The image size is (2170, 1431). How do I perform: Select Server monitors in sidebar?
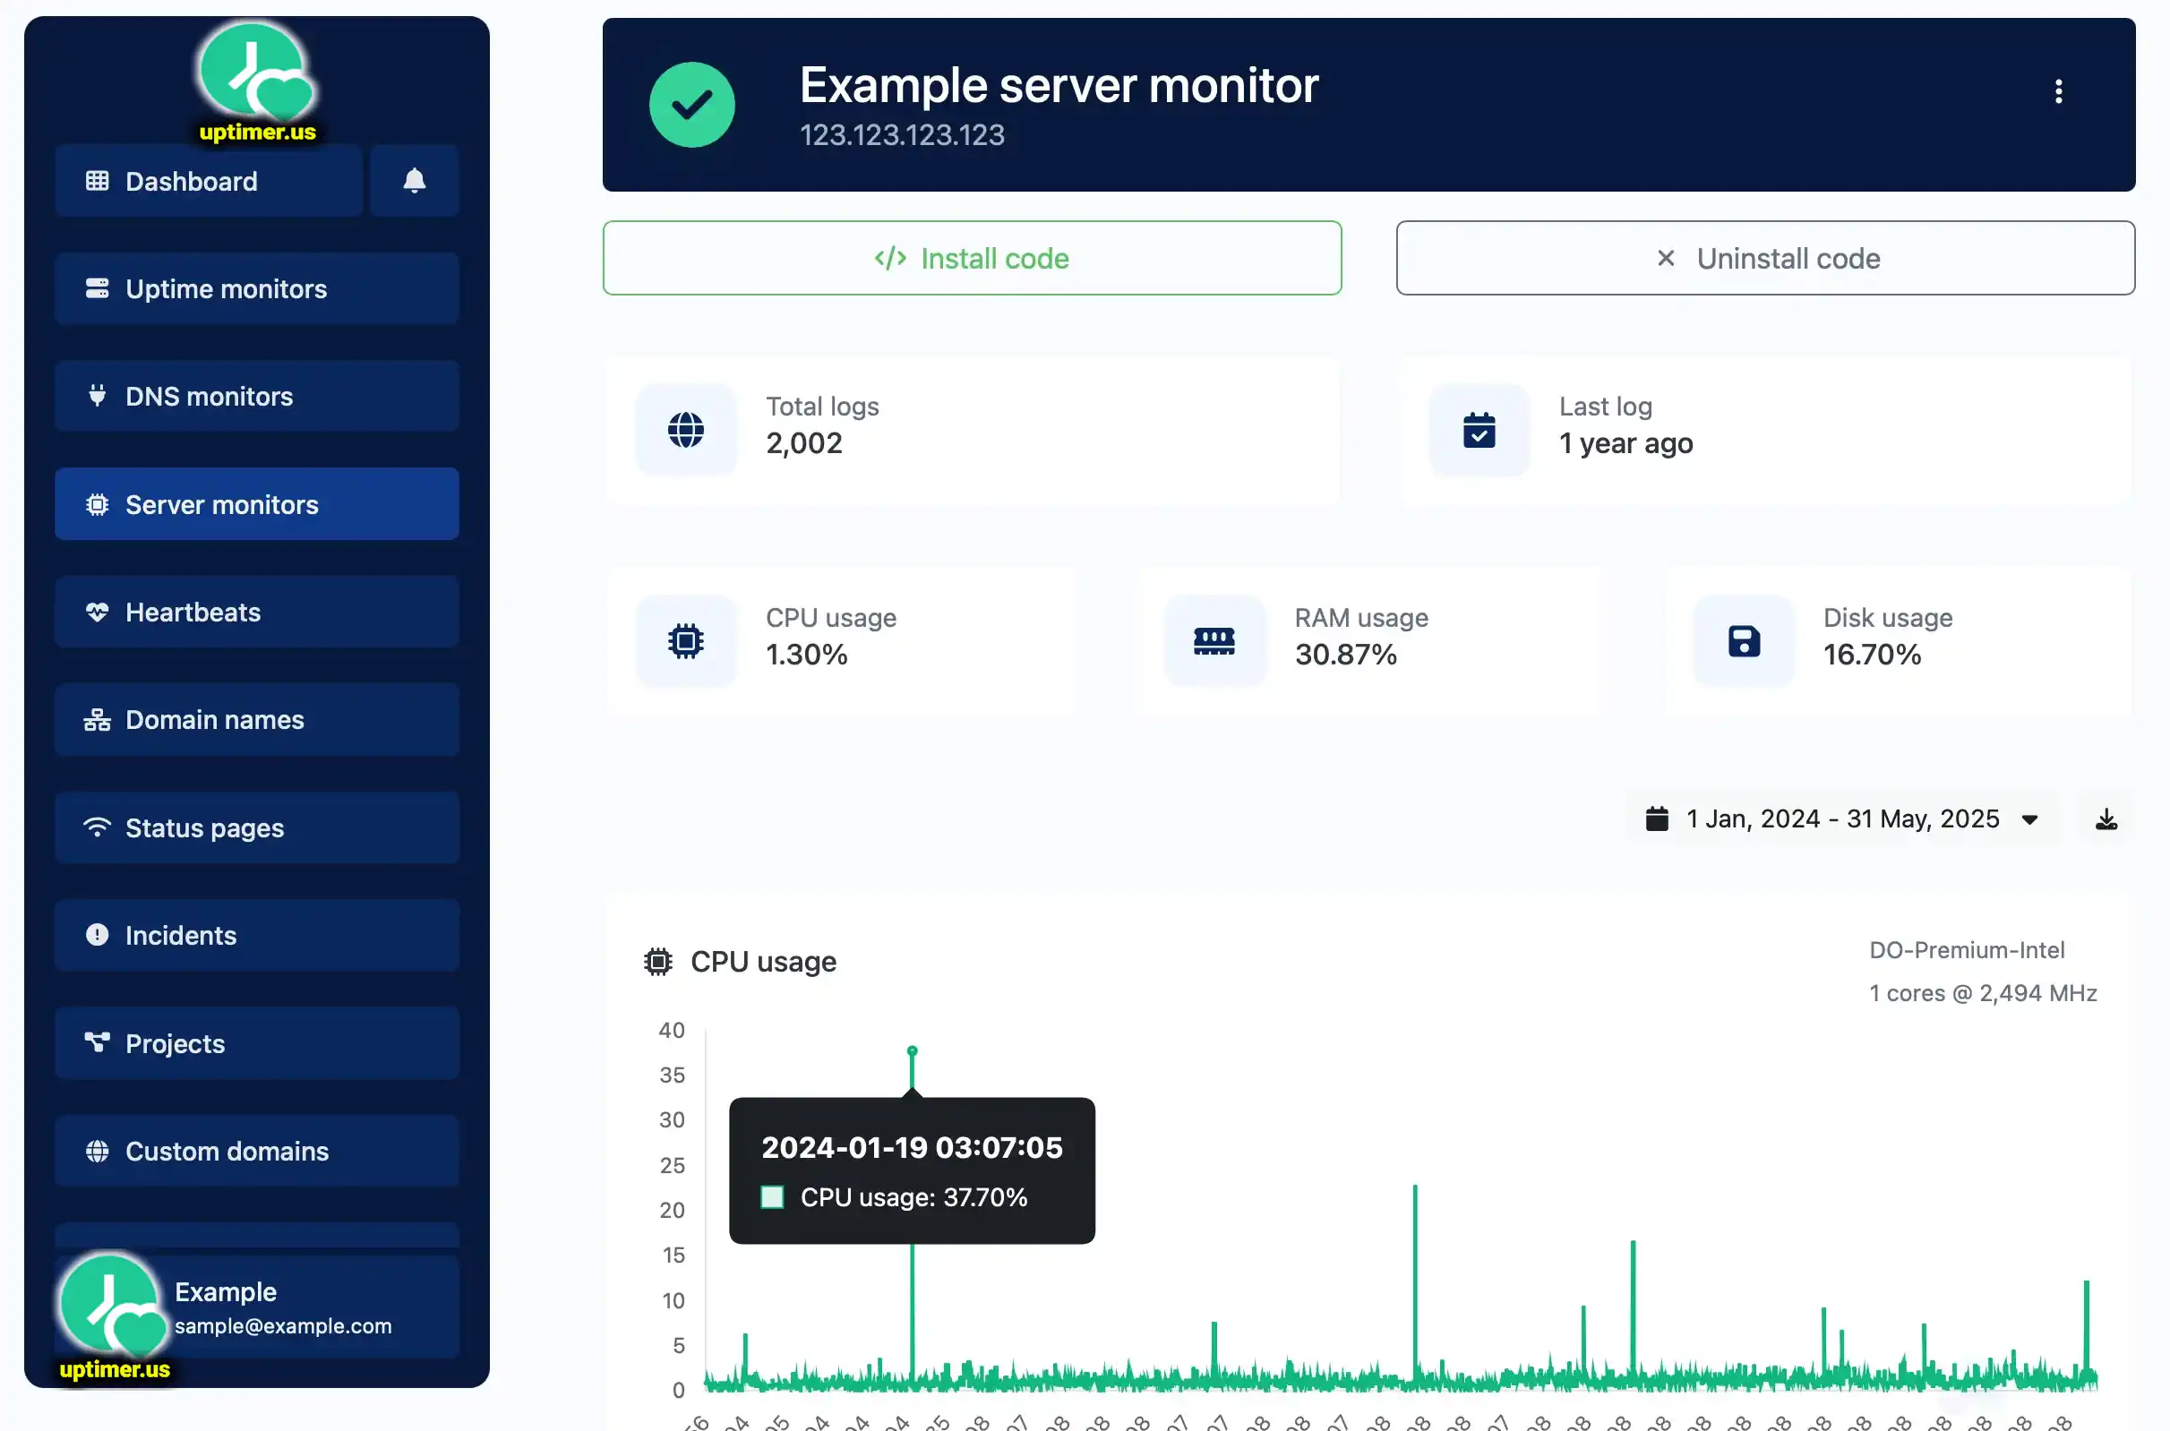(256, 504)
